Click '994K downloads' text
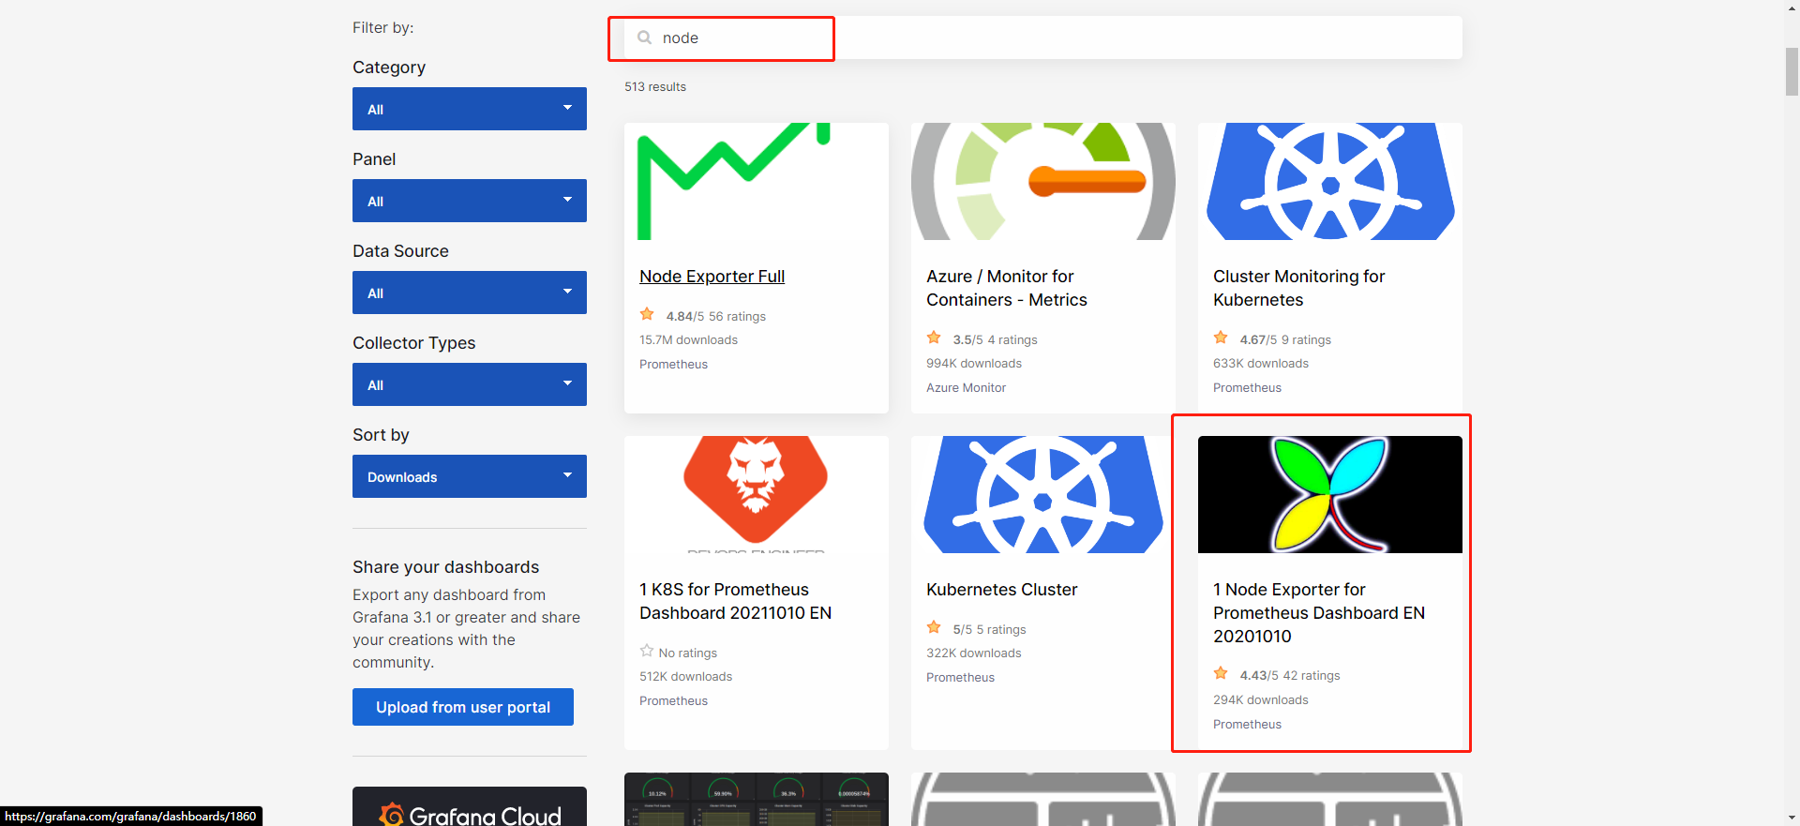1800x826 pixels. coord(974,364)
